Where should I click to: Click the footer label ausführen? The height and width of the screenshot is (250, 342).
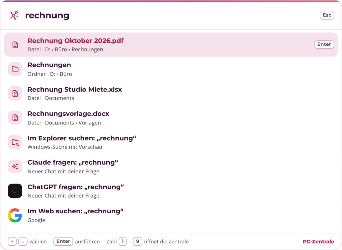[87, 242]
